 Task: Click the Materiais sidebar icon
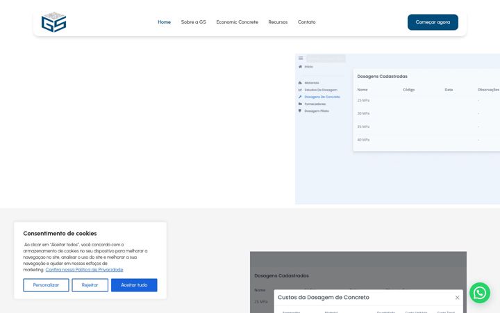(x=300, y=83)
